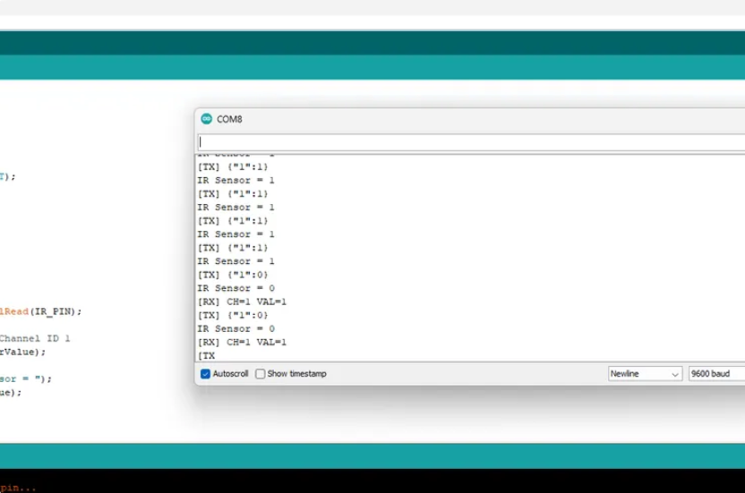Click the '(IR_PIN);' code text in editor
The image size is (745, 493).
[x=56, y=311]
